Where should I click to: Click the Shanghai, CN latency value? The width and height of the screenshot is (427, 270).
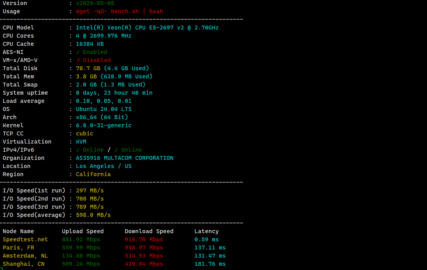pos(210,264)
